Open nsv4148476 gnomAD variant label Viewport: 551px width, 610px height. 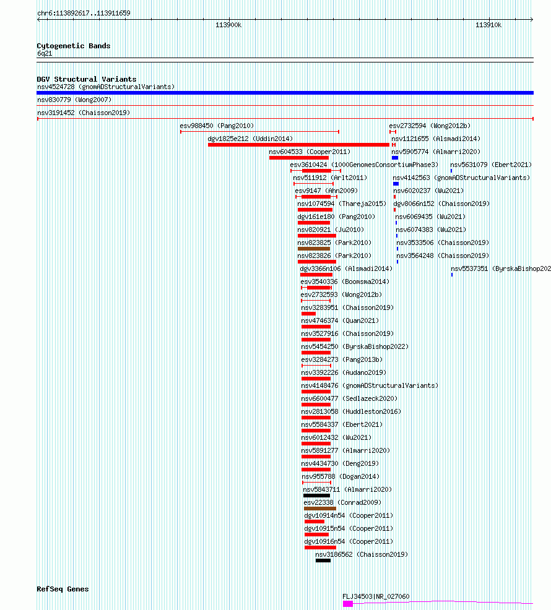point(370,385)
